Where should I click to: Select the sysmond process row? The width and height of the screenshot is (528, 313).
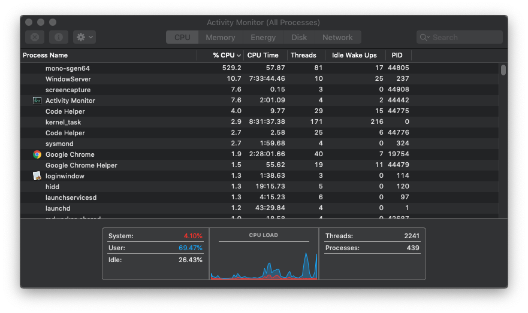(x=260, y=144)
